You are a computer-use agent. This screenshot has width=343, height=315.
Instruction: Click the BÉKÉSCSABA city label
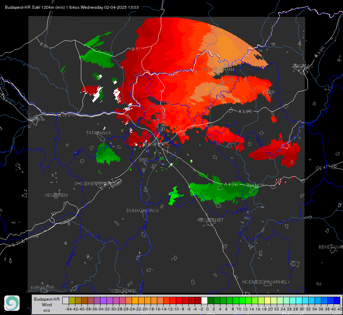tap(331, 247)
